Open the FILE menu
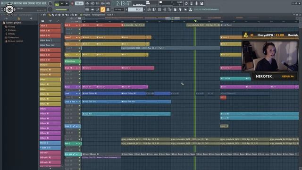 coord(3,3)
